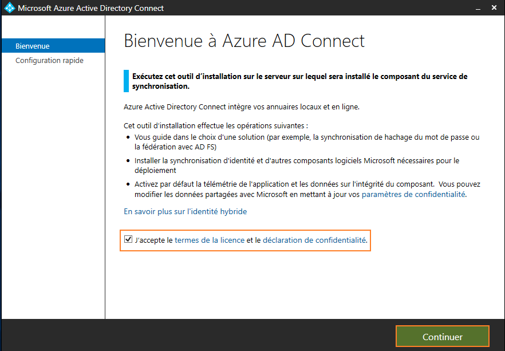Close the Azure AD Connect installer window
Viewport: 505px width, 351px height.
[494, 7]
